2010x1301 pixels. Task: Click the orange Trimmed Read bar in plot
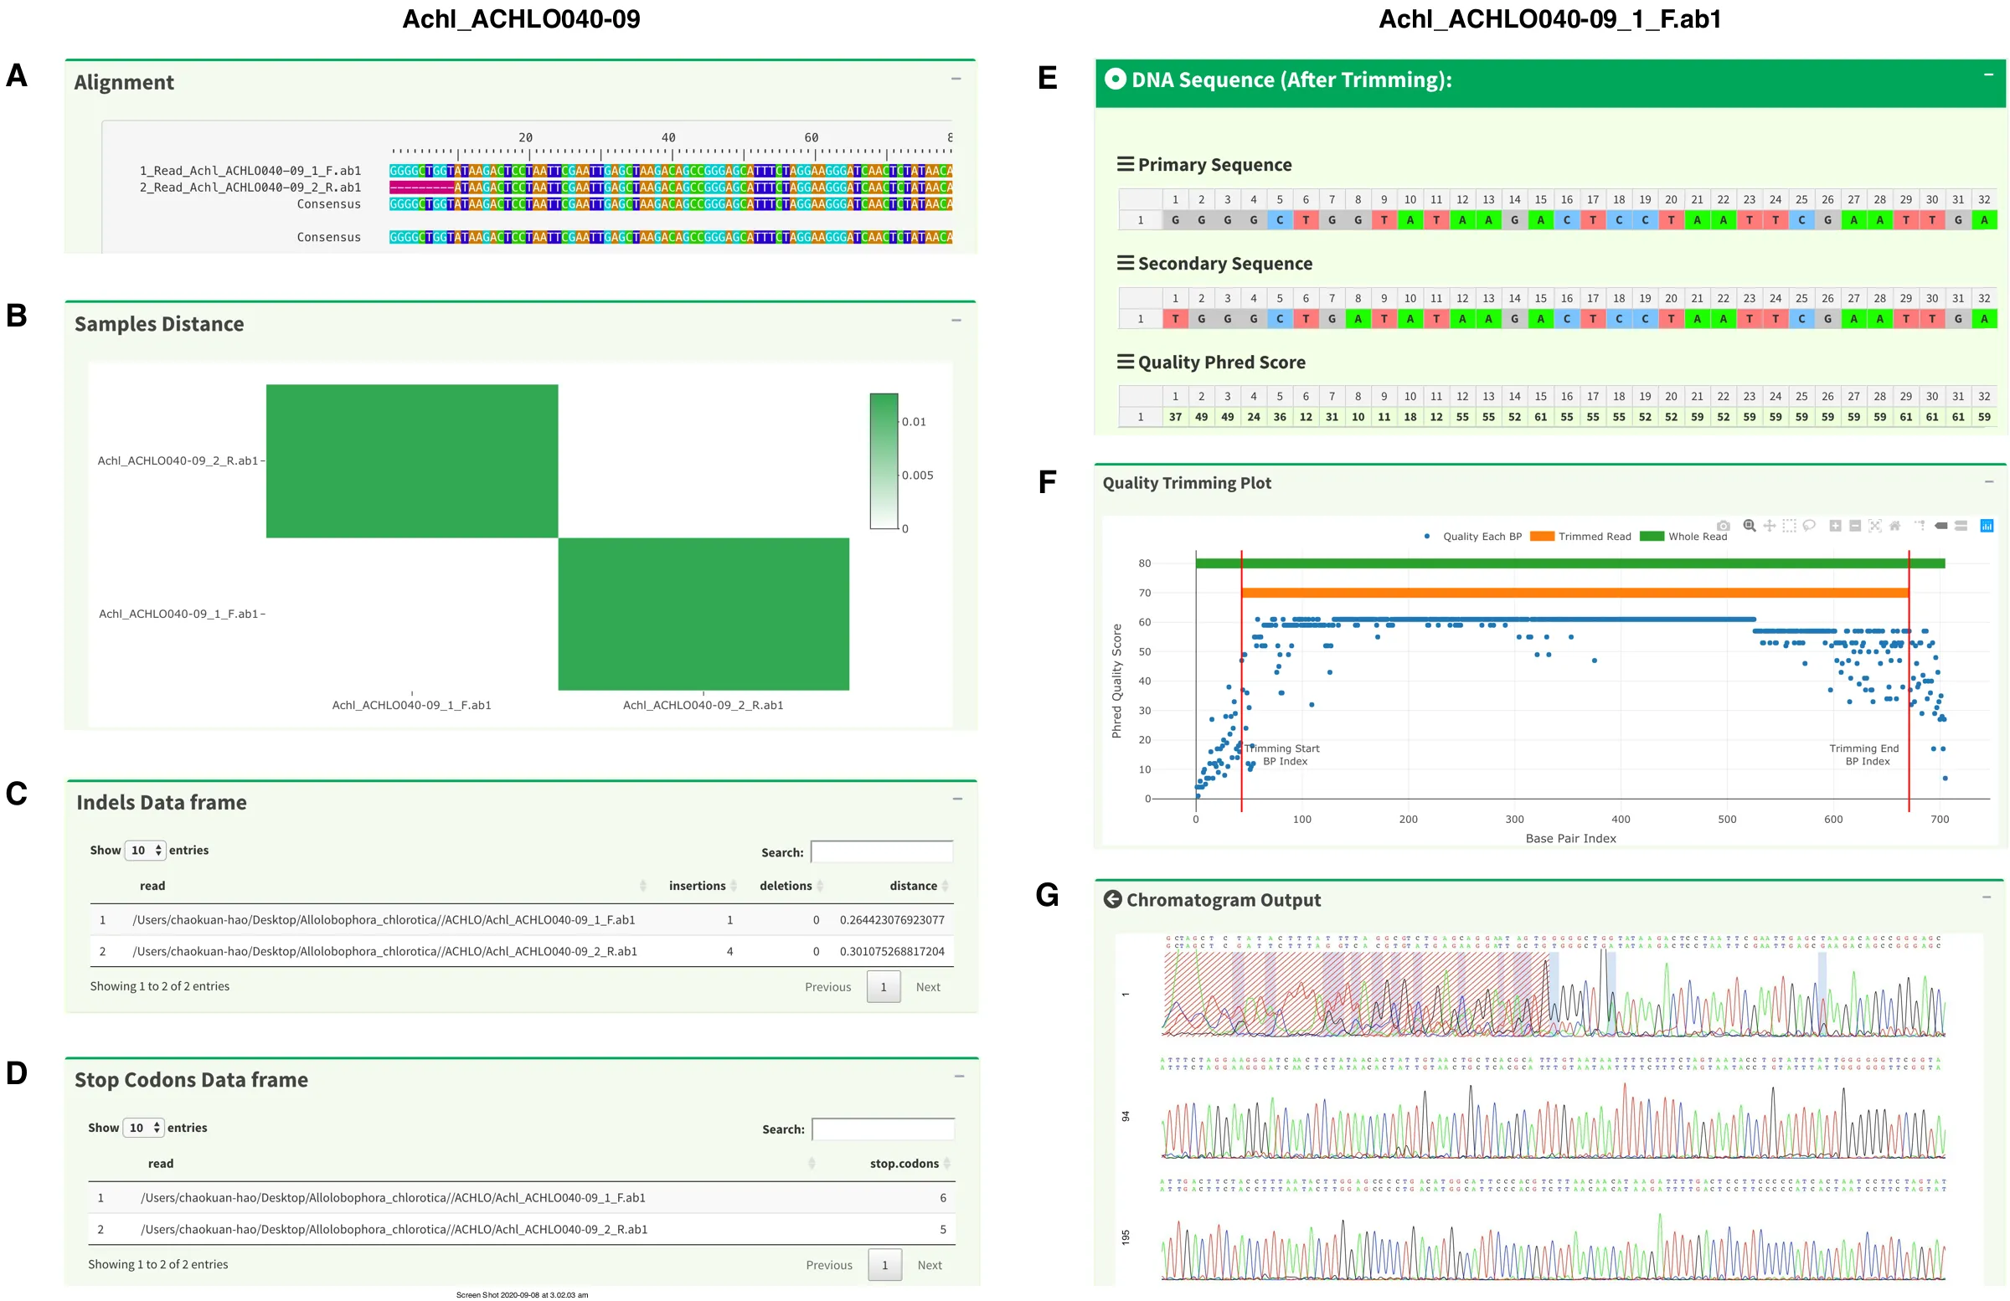[1575, 593]
